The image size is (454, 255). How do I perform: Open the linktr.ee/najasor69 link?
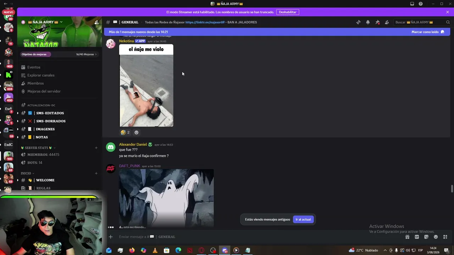pos(205,22)
